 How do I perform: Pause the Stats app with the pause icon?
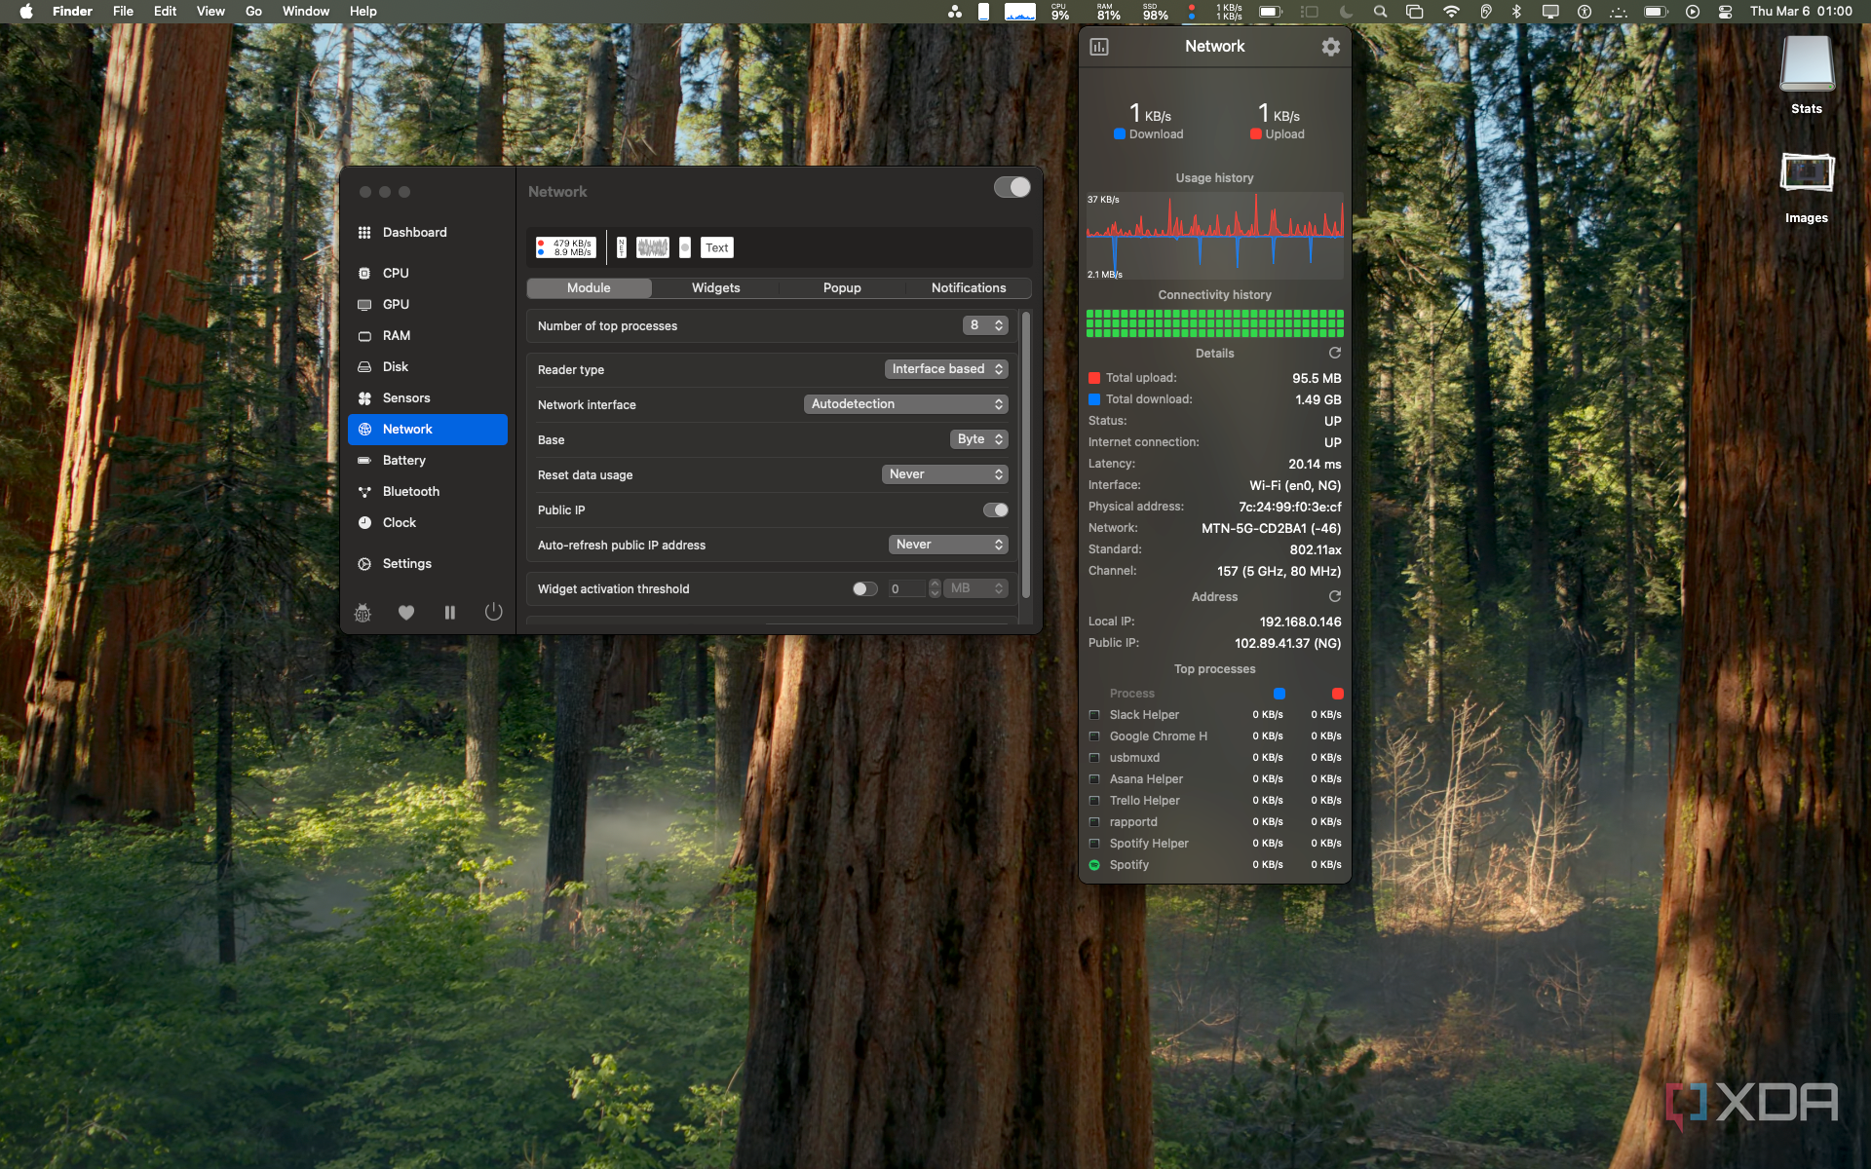450,613
